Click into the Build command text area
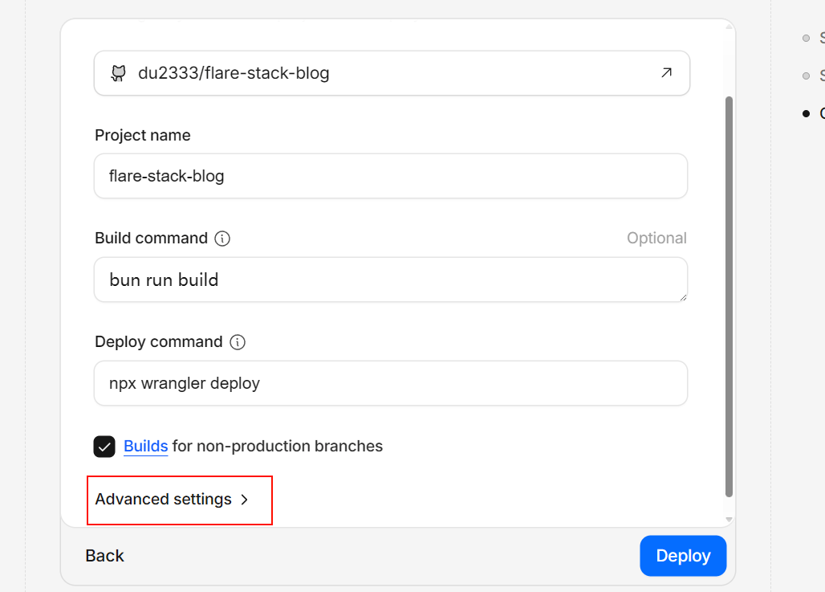Viewport: 825px width, 592px height. point(390,280)
